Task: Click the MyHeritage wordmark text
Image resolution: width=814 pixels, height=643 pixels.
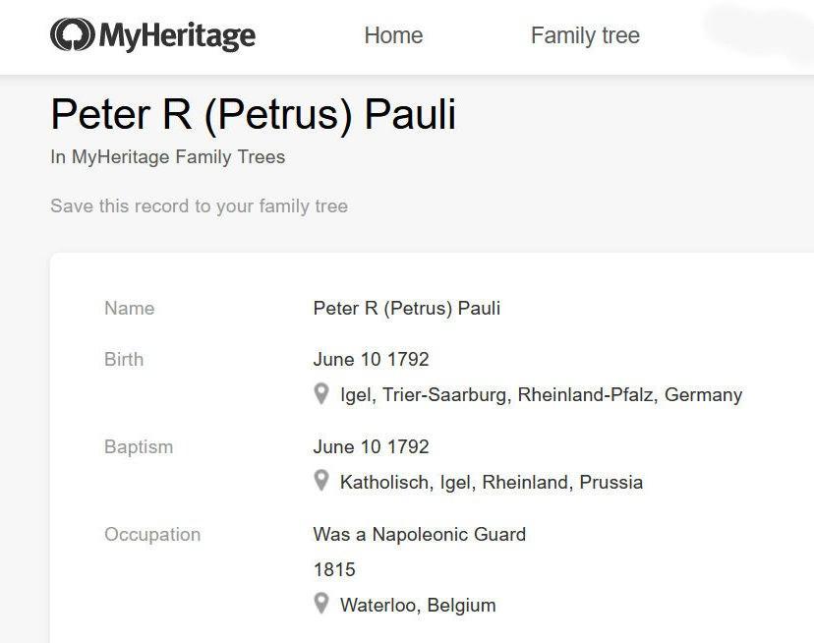Action: point(177,36)
